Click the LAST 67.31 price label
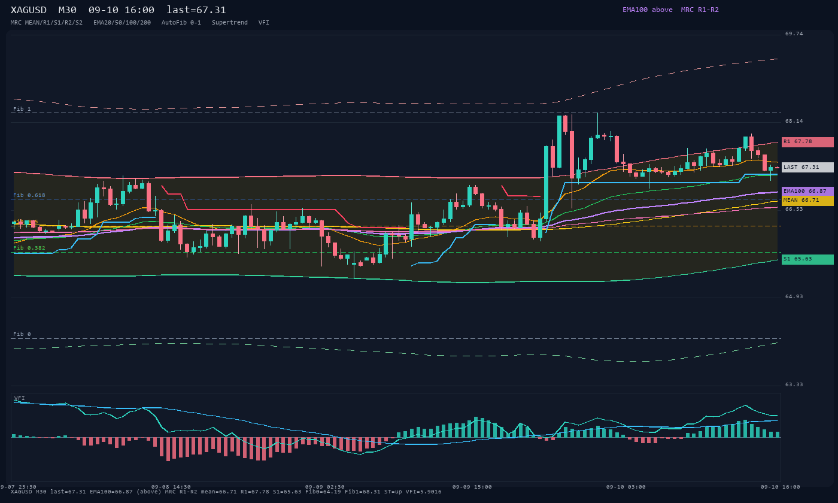Screen dimensions: 838x503 click(x=807, y=168)
